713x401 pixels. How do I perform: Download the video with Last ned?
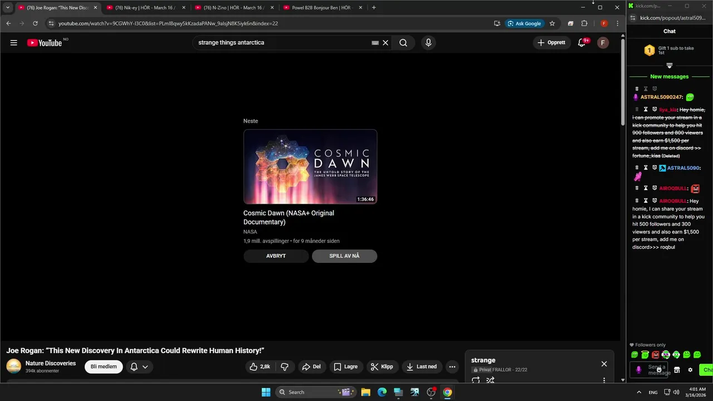tap(422, 366)
